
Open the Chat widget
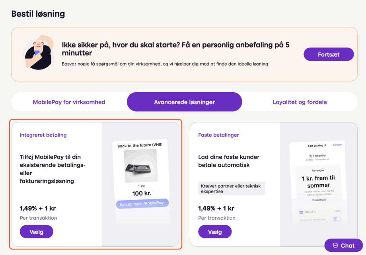tap(343, 245)
